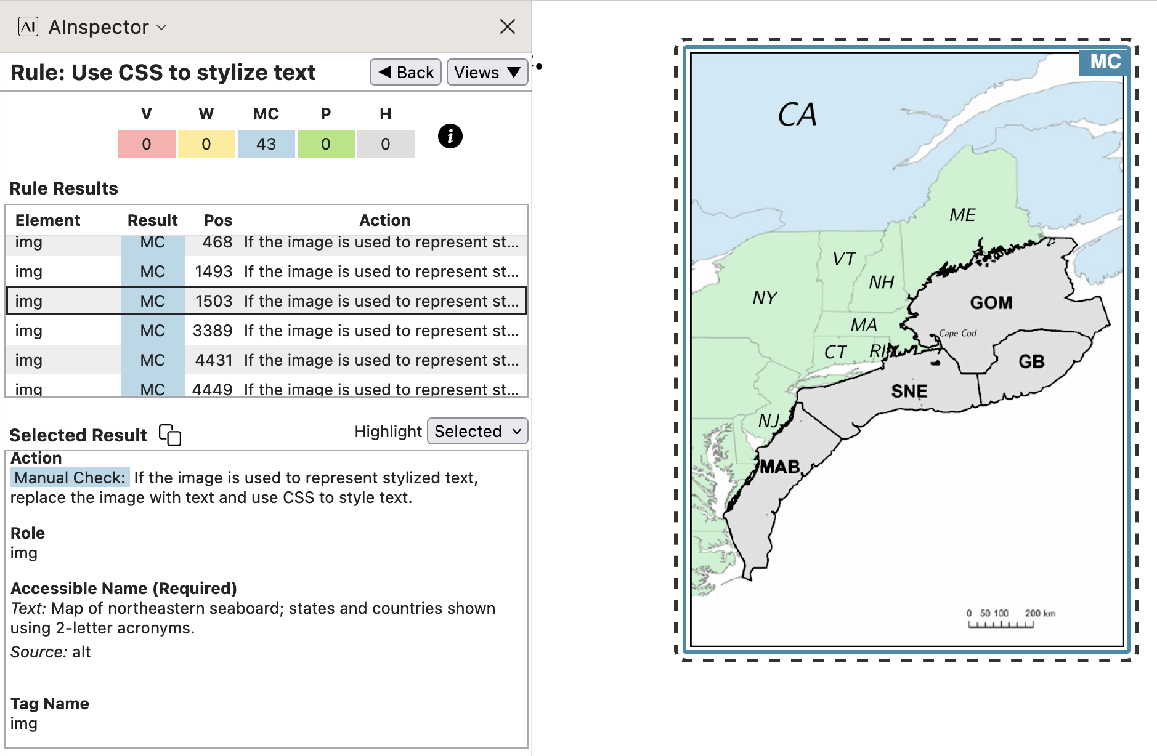Click the MC badge on the map image
Viewport: 1157px width, 756px height.
point(1105,62)
